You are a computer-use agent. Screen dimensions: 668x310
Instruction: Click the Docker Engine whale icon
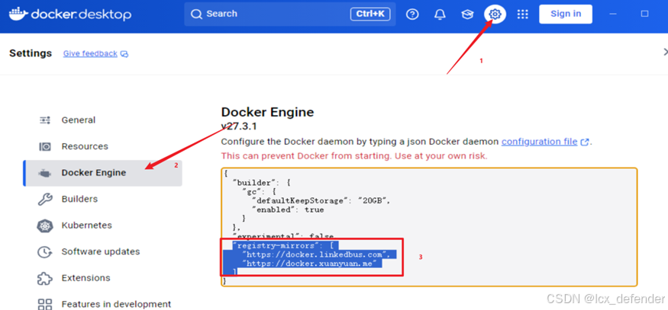coord(45,173)
